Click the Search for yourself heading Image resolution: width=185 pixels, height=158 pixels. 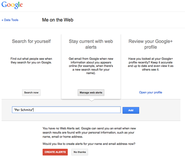(x=31, y=41)
